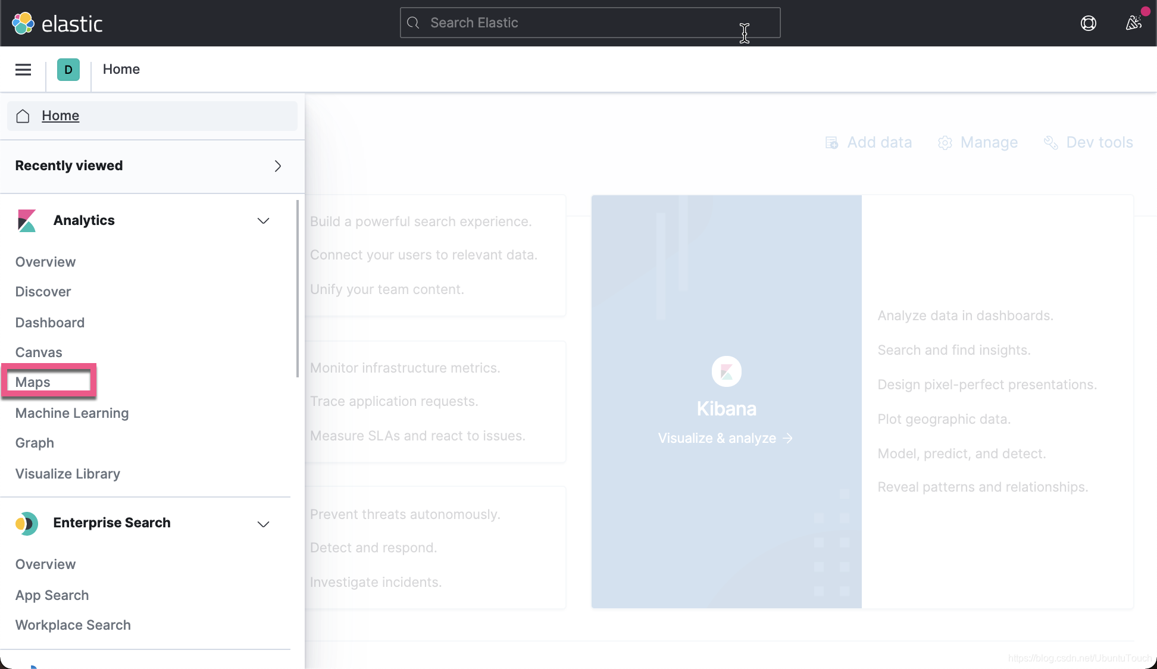Click the Search Elastic input field
Screen dimensions: 1157x669
589,23
